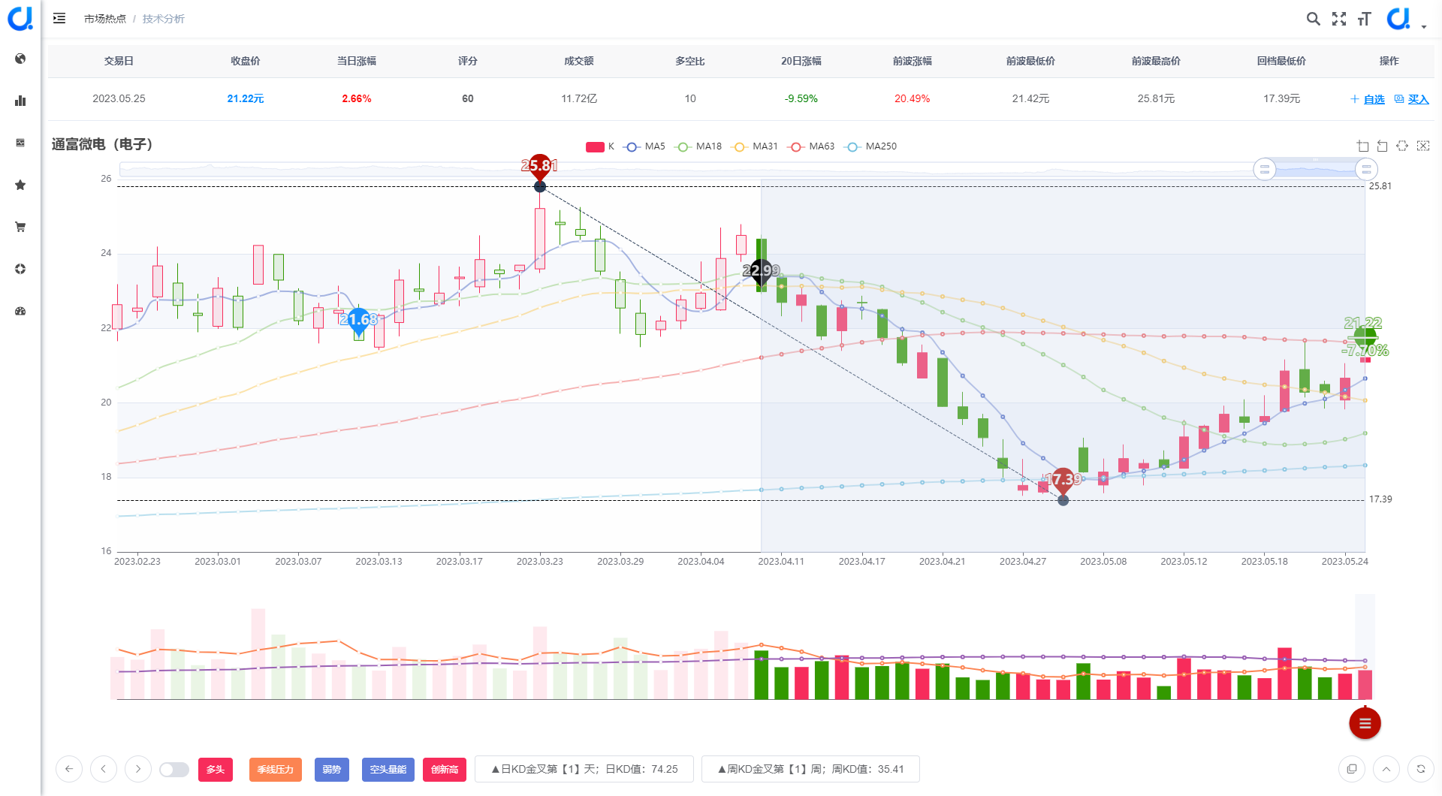Open the target circle icon in sidebar

[x=20, y=269]
